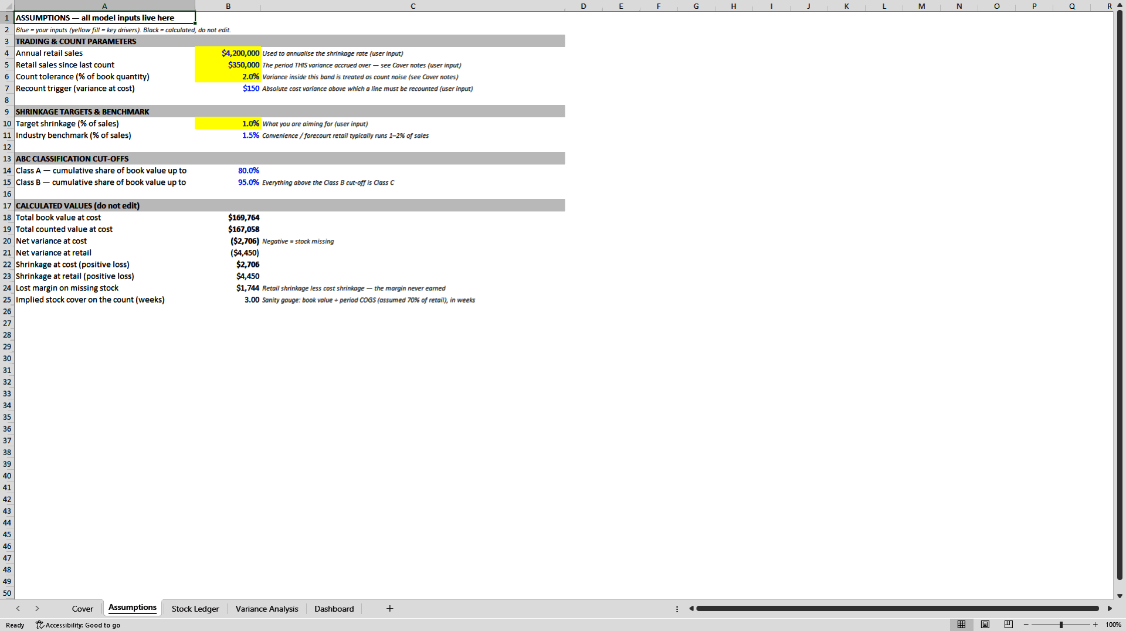The image size is (1126, 631).
Task: Select column C header
Action: tap(413, 6)
